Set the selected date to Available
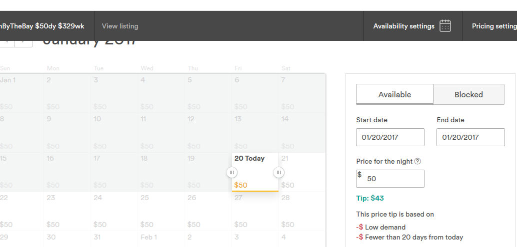This screenshot has width=517, height=247. point(394,94)
